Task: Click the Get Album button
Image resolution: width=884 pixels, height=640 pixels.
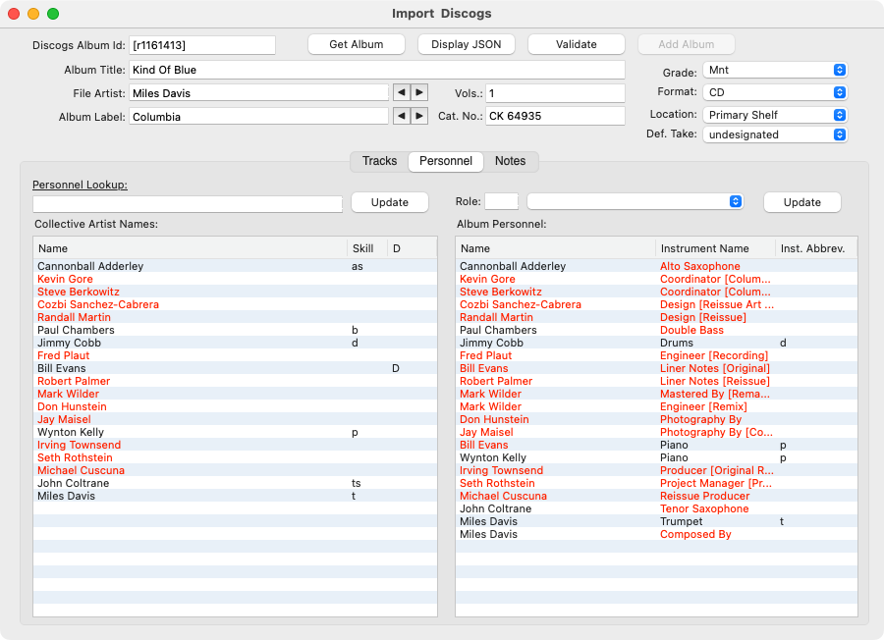Action: (x=357, y=44)
